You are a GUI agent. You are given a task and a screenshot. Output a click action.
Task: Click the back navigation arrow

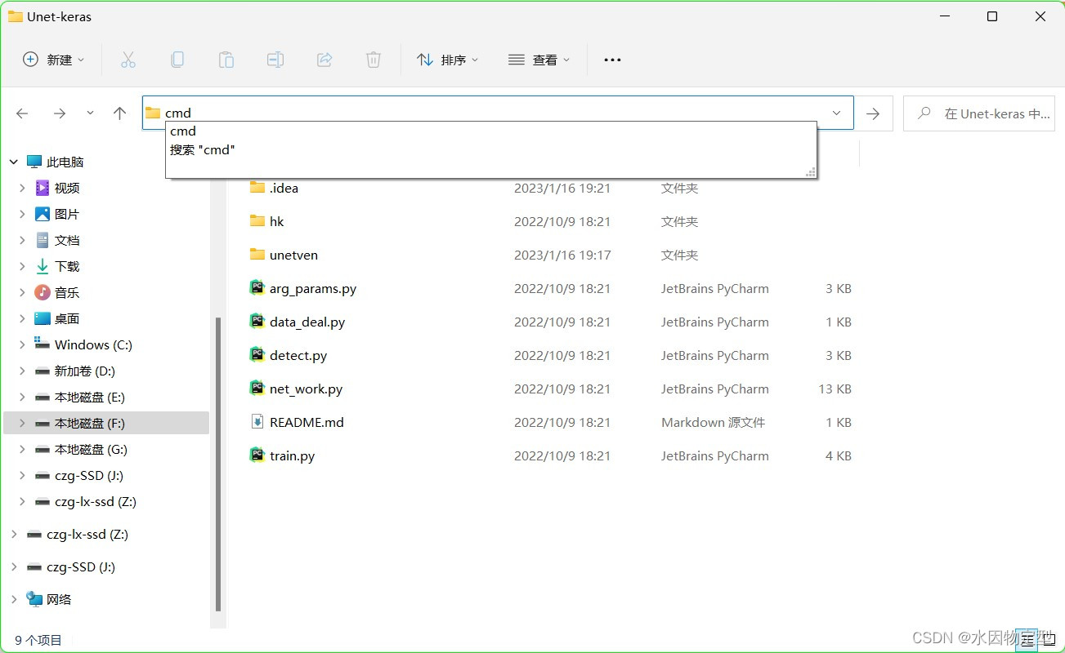[x=22, y=113]
